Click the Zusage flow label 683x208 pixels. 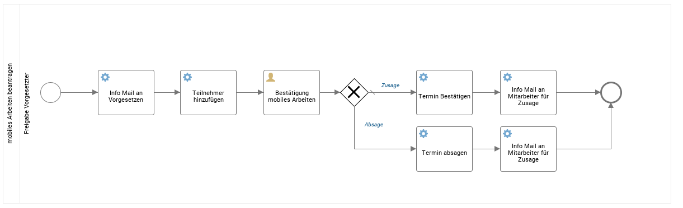click(x=390, y=86)
